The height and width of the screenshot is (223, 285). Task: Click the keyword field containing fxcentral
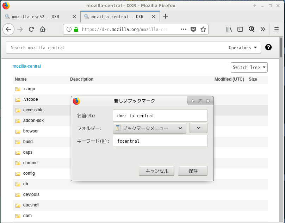(160, 141)
